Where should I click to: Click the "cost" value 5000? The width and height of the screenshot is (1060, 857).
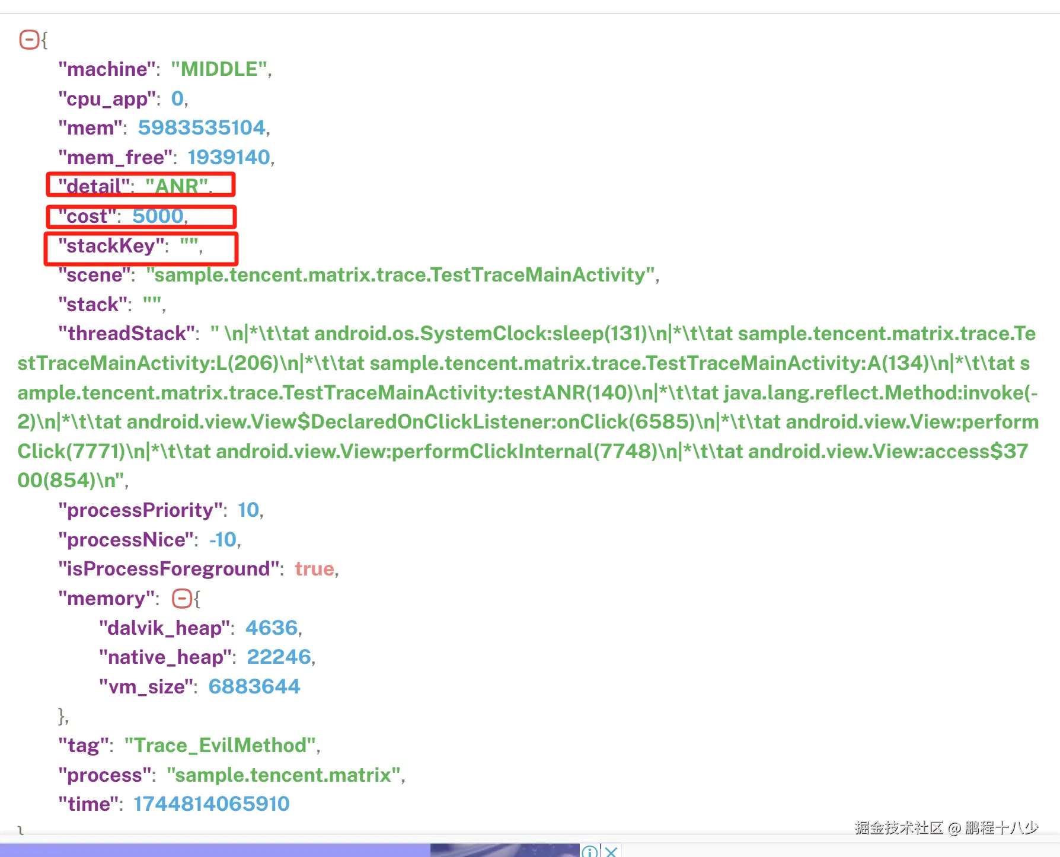158,216
